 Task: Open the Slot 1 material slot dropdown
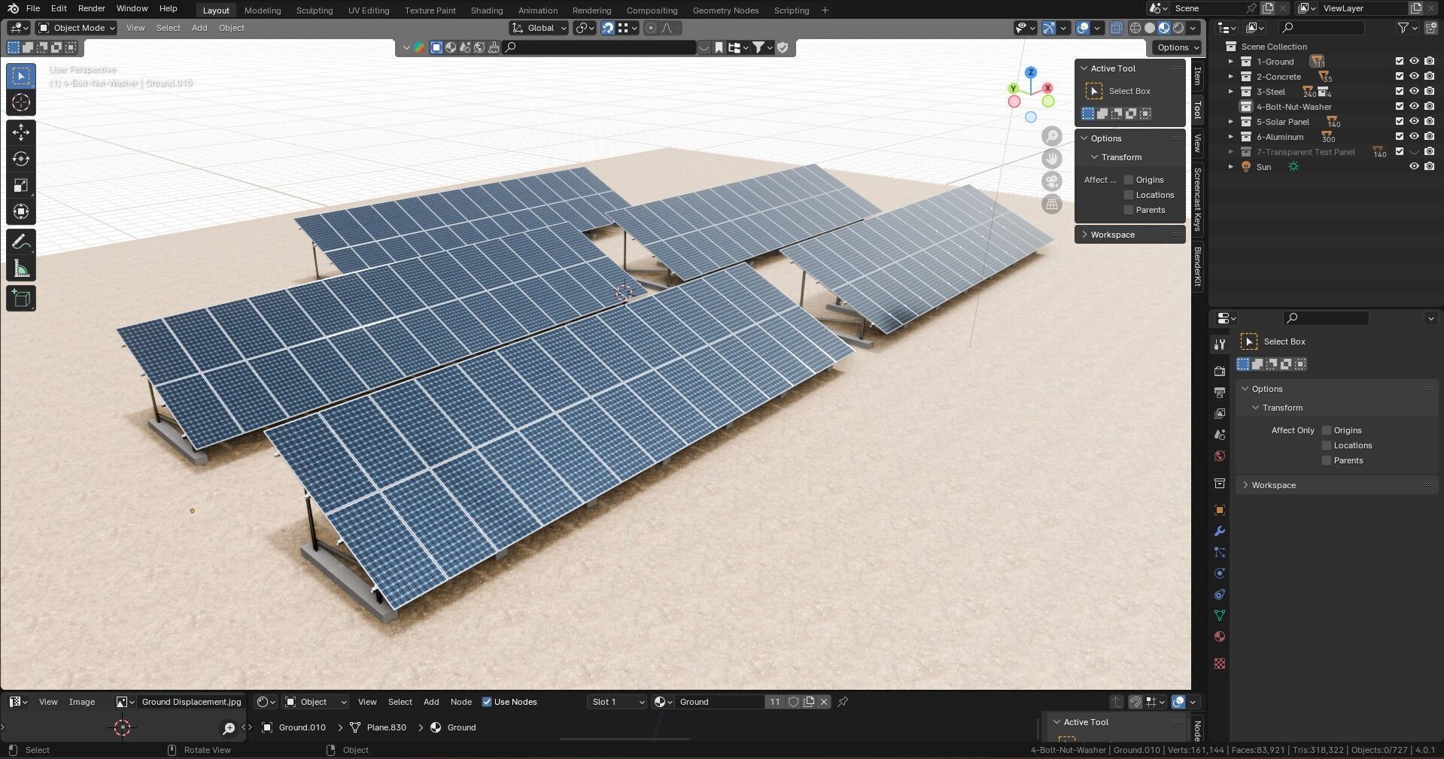point(617,702)
